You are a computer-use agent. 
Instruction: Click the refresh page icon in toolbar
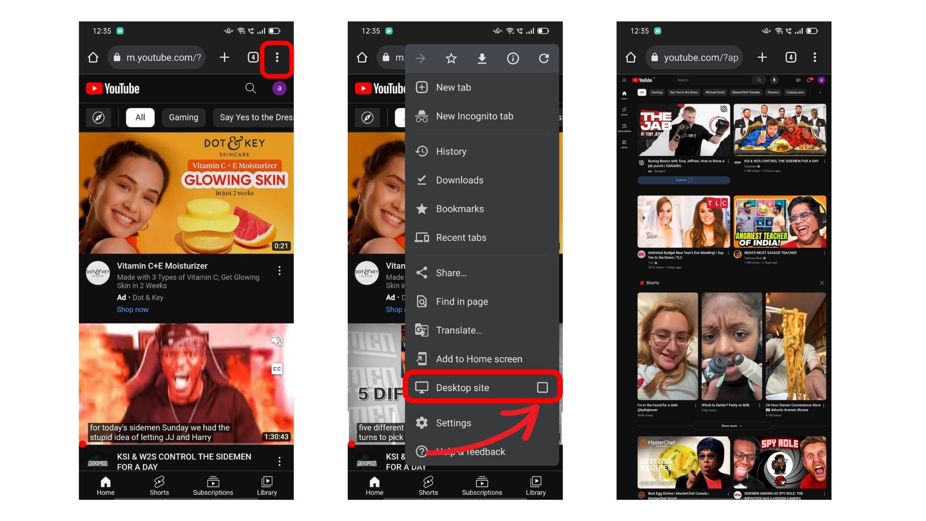tap(544, 58)
